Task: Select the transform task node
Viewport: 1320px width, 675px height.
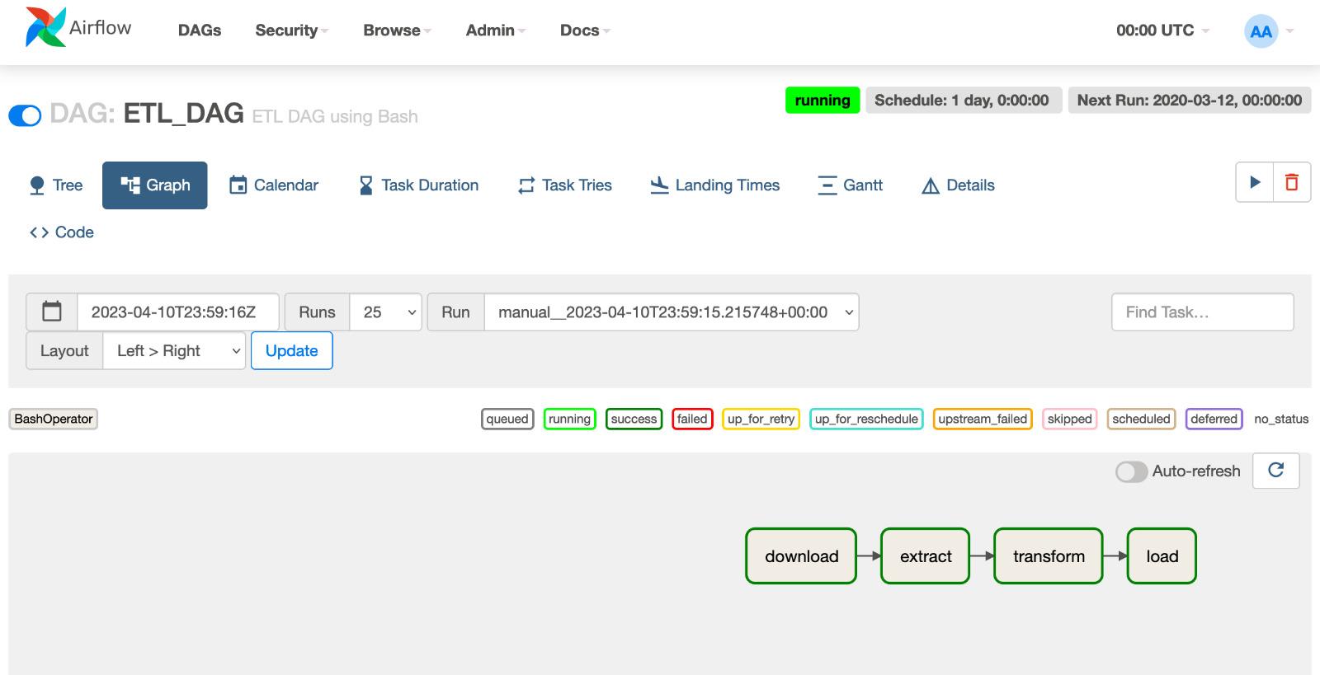Action: tap(1049, 556)
